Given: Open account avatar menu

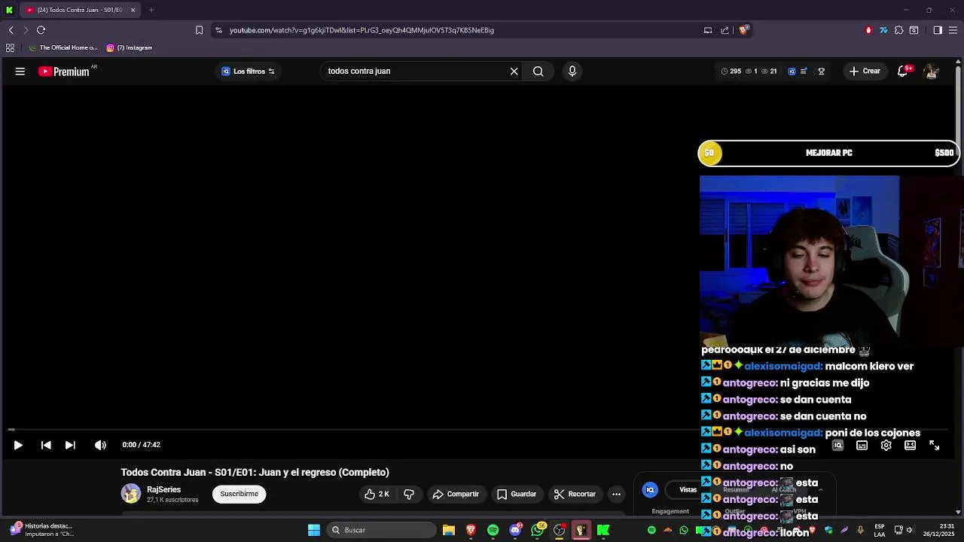Looking at the screenshot, I should click(x=932, y=72).
